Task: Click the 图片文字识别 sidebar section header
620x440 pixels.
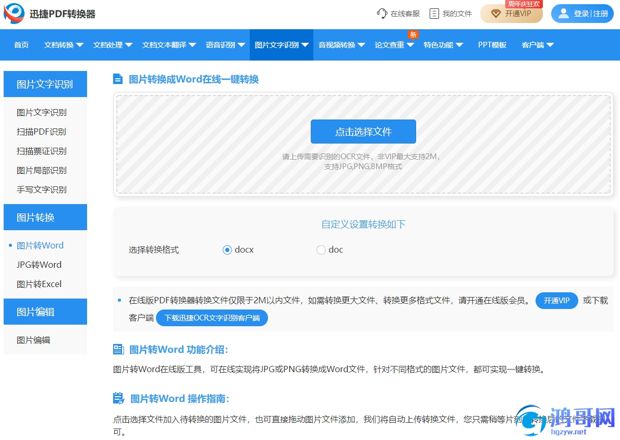Action: [x=45, y=84]
